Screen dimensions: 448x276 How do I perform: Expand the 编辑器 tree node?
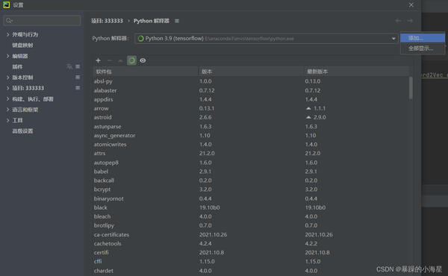click(7, 56)
